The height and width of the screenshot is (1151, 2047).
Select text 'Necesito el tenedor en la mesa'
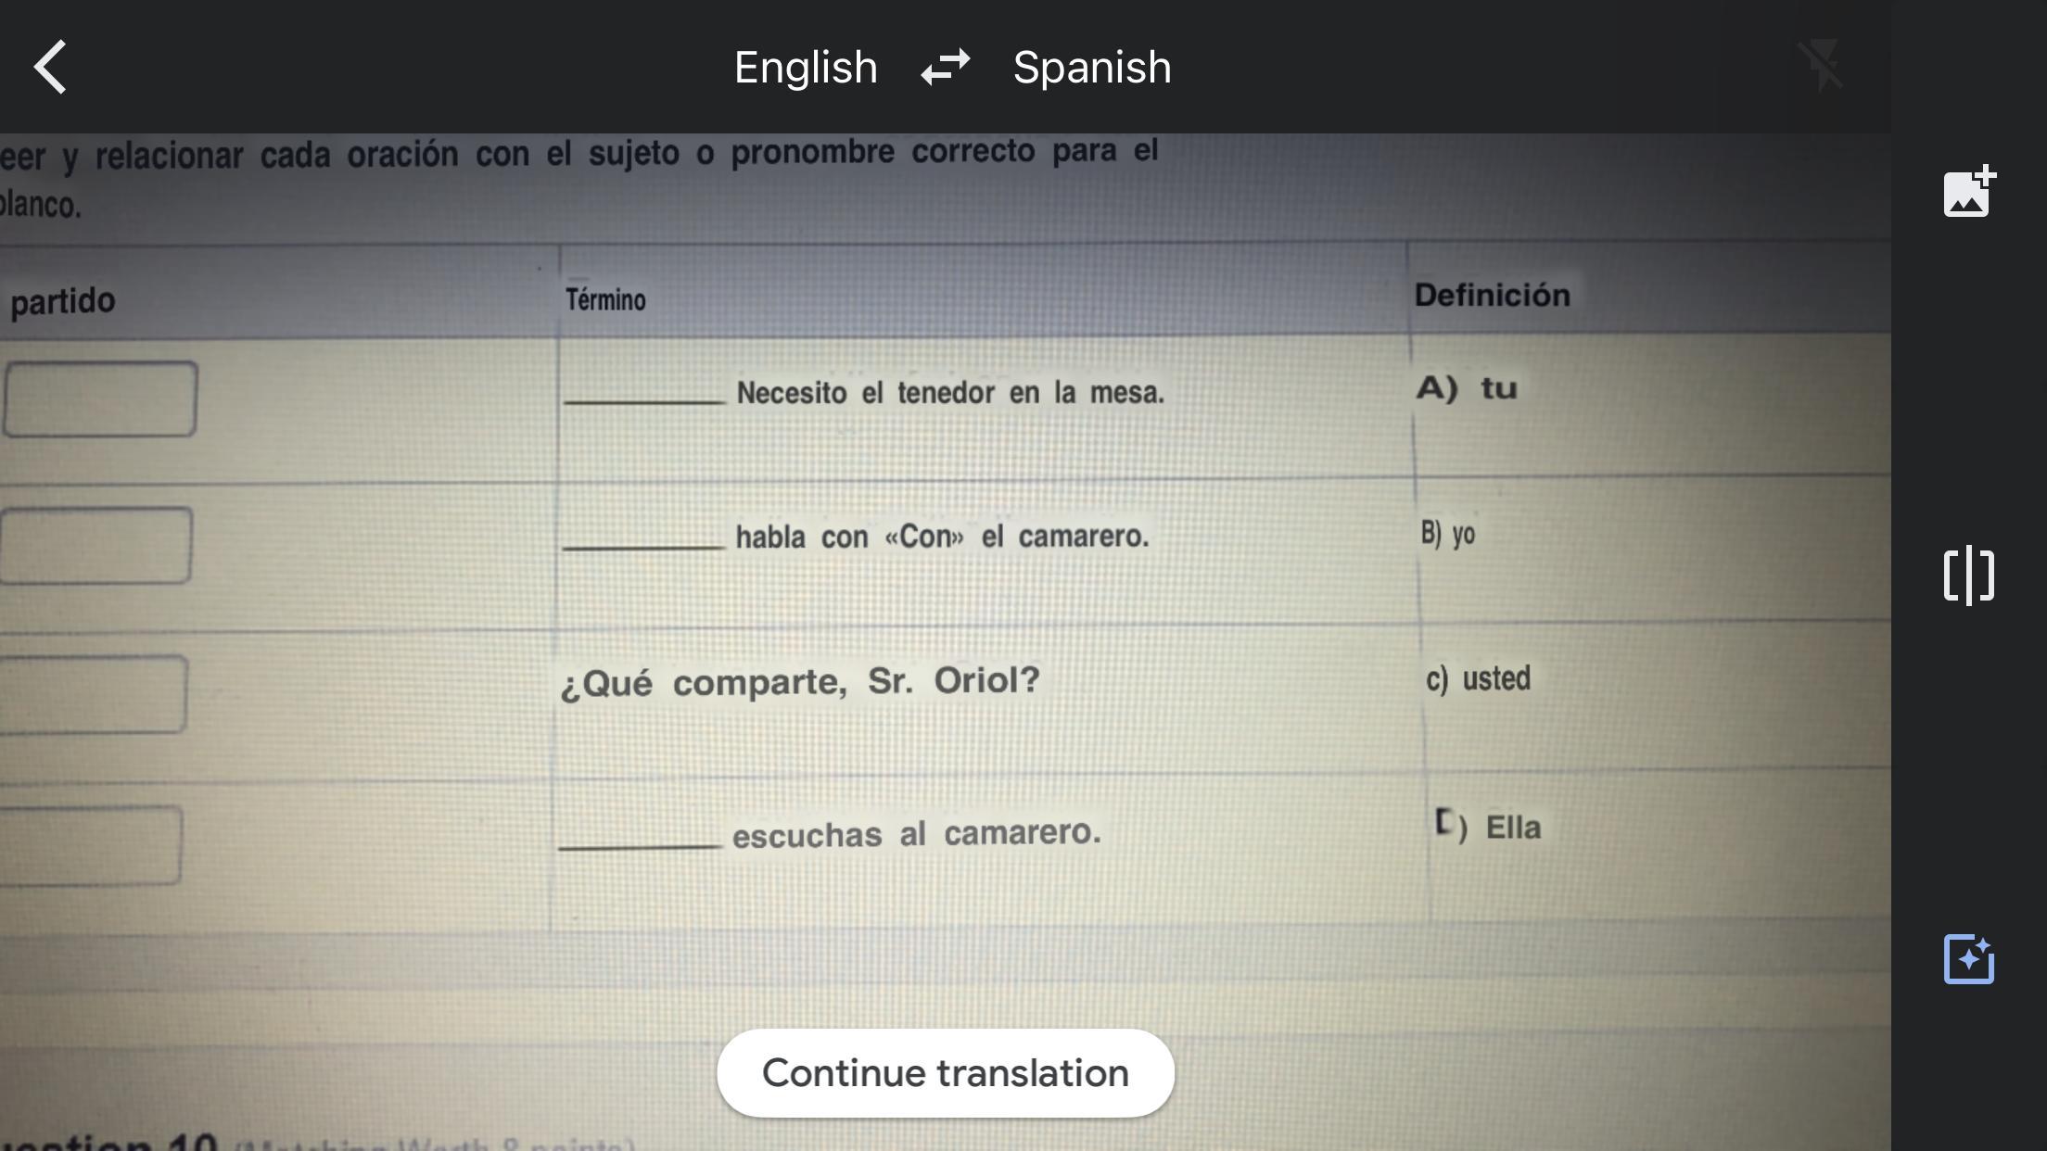pyautogui.click(x=949, y=393)
